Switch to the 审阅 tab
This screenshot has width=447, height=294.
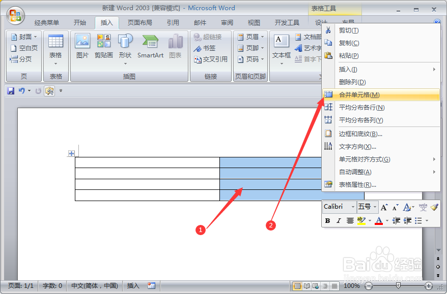point(227,23)
